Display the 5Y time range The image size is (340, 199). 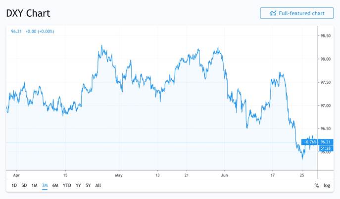tap(88, 186)
